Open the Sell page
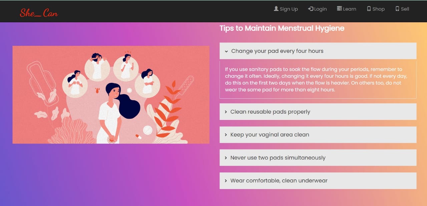The height and width of the screenshot is (206, 427). 402,9
